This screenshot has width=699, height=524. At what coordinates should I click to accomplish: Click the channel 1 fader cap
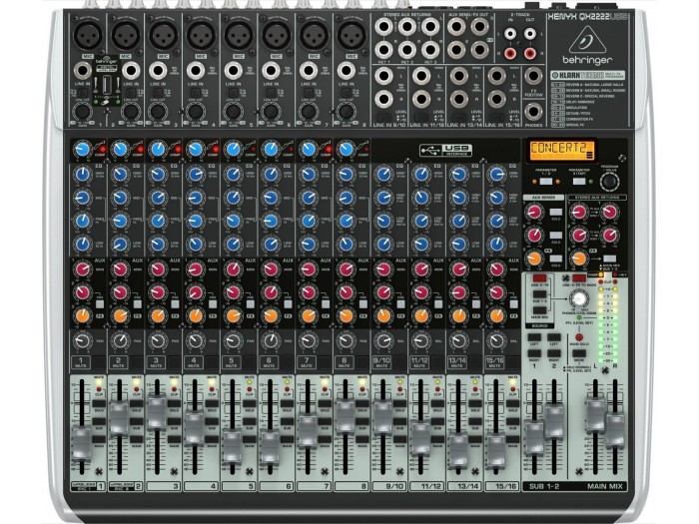82,442
